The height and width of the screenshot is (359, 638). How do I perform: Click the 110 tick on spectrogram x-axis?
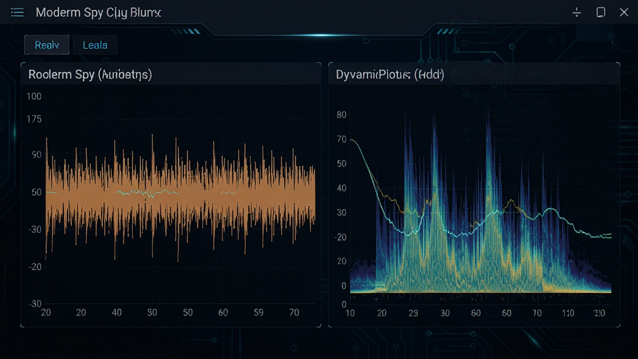568,313
